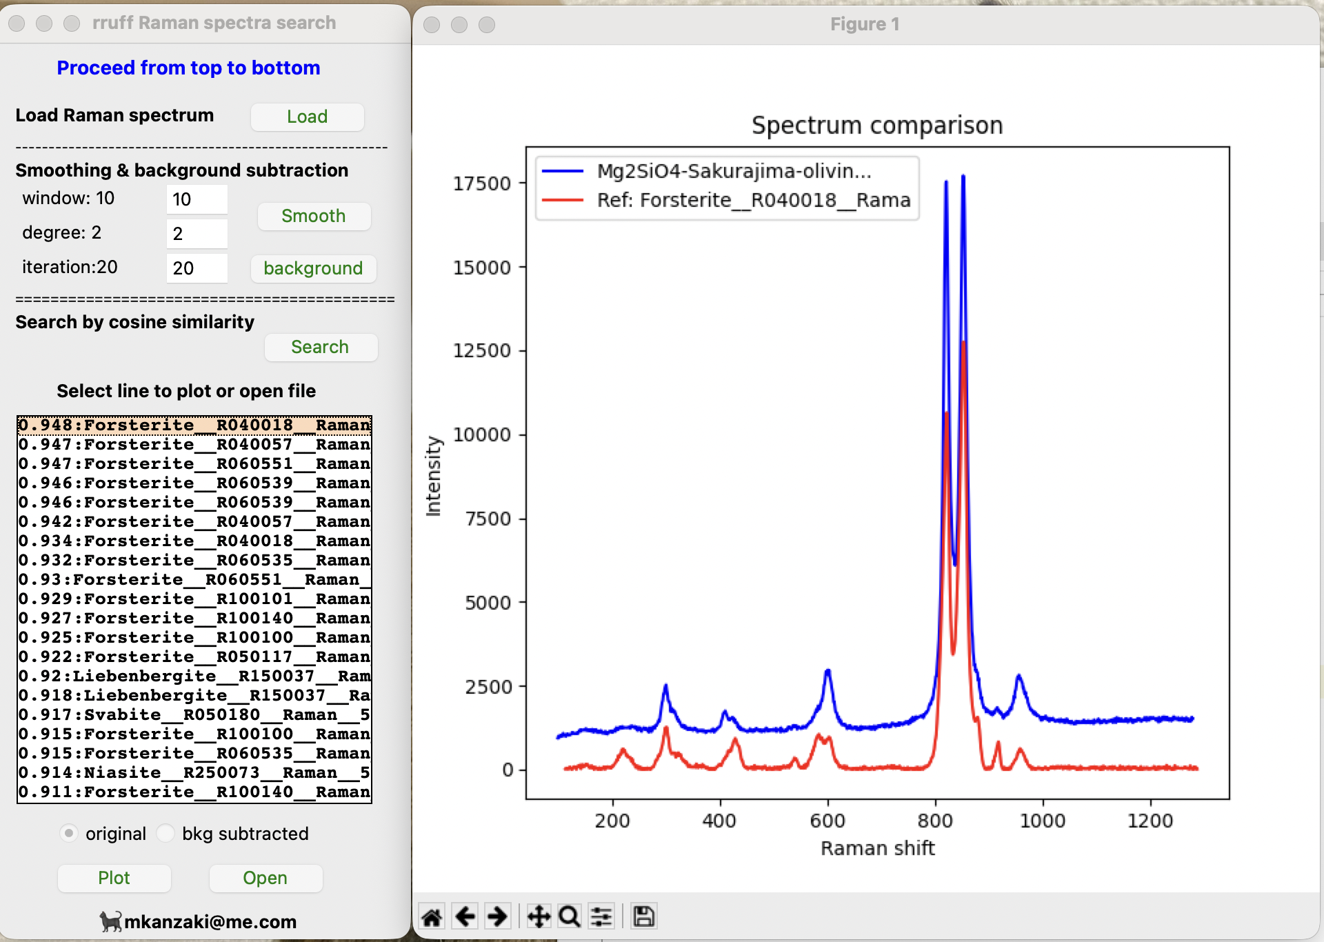Image resolution: width=1324 pixels, height=942 pixels.
Task: Click the background subtraction button
Action: 313,268
